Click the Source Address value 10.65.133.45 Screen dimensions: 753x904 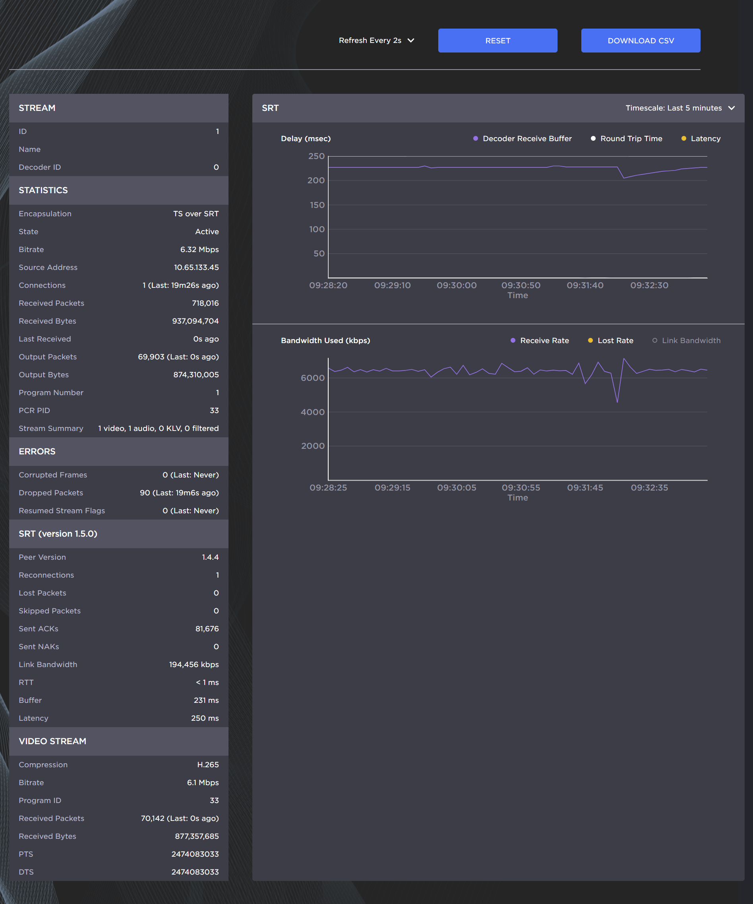tap(196, 267)
